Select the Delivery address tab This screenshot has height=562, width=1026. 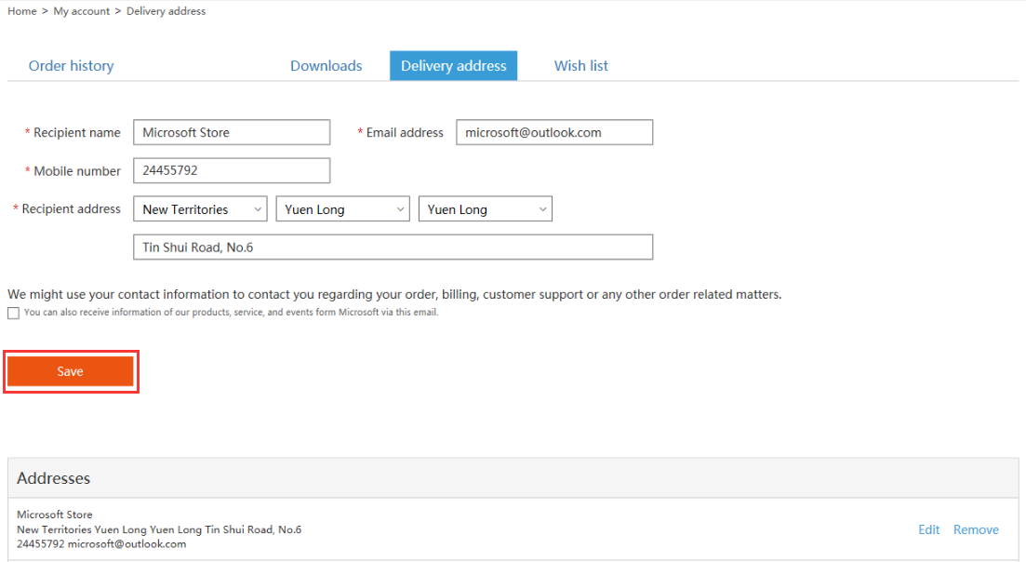[x=453, y=65]
